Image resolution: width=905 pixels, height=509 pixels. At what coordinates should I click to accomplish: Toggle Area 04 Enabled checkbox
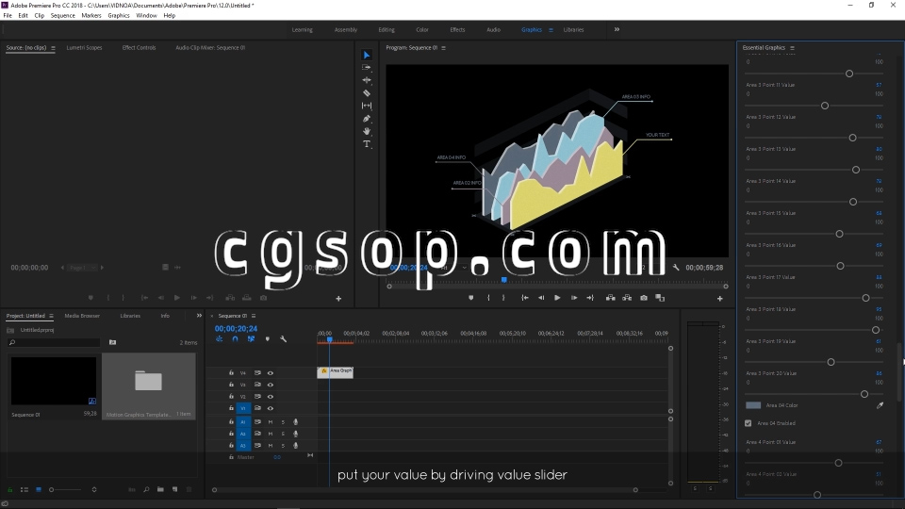(x=748, y=423)
